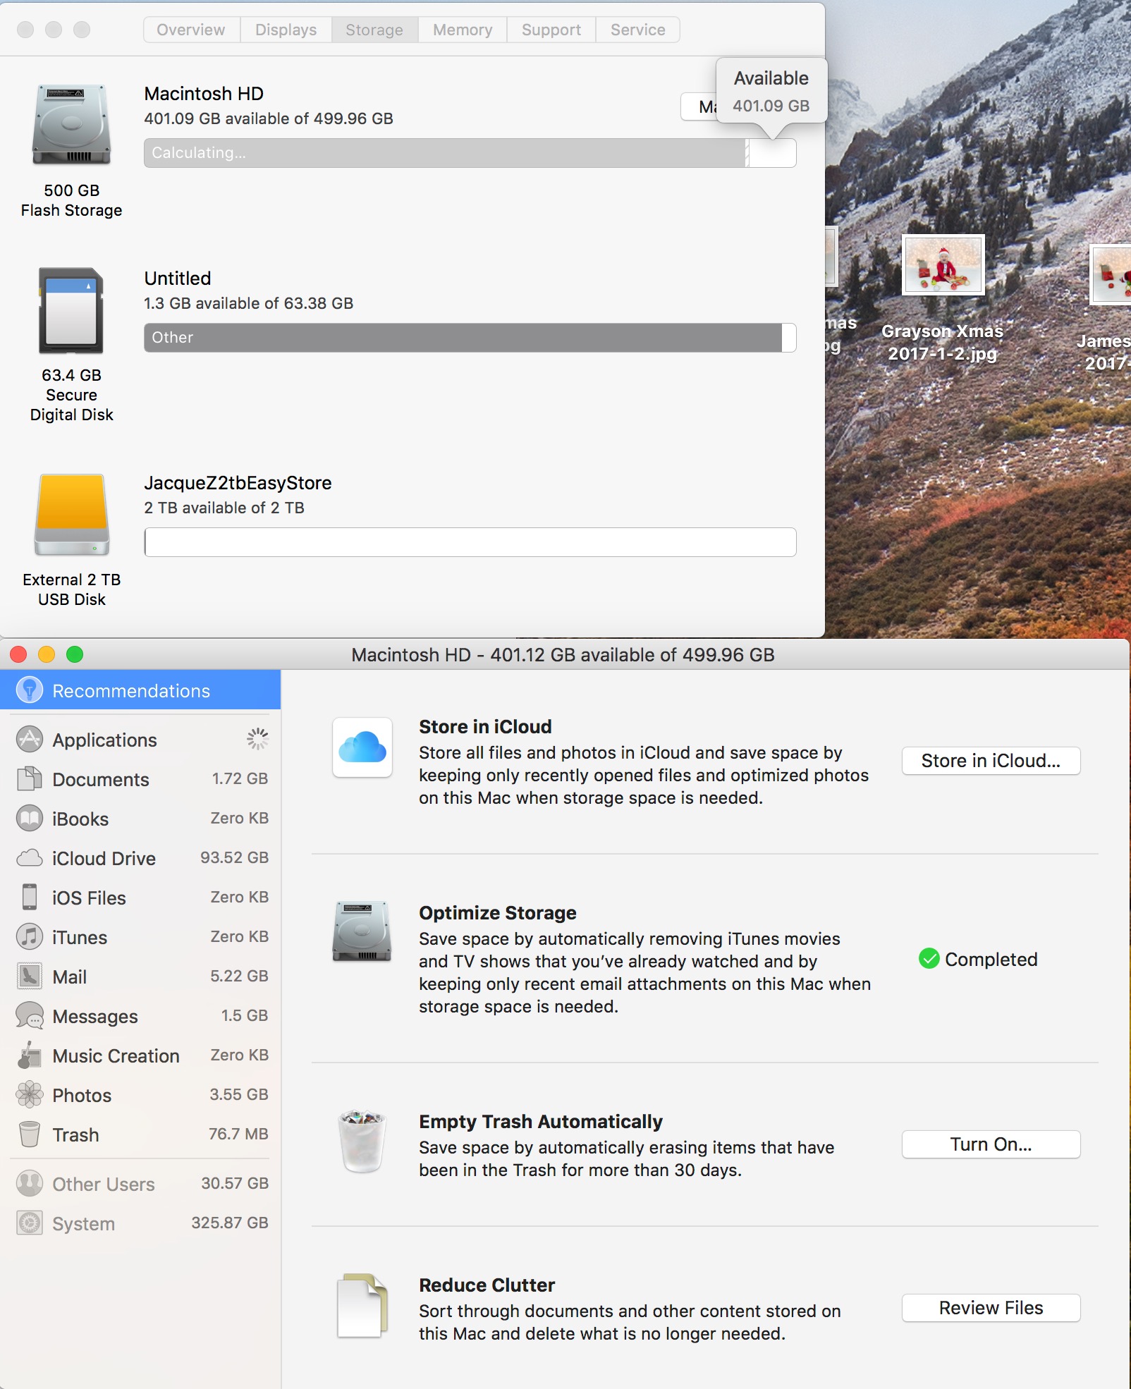Click the Music Creation guitar icon
The width and height of the screenshot is (1131, 1389).
tap(30, 1055)
